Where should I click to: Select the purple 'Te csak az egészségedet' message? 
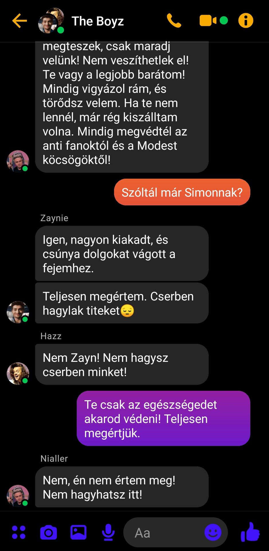click(164, 418)
